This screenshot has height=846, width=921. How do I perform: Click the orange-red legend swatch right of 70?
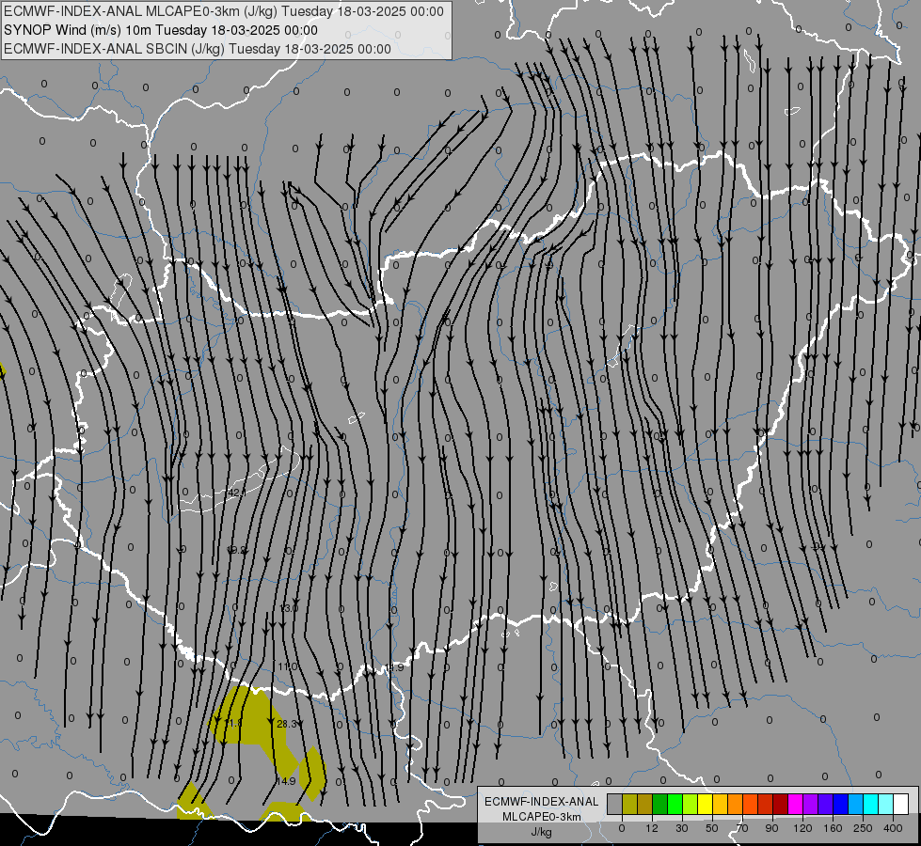point(751,804)
